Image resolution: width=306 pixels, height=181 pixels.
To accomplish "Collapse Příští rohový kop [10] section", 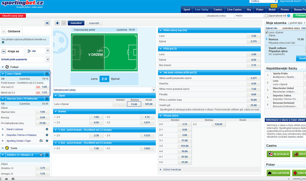I will tap(161, 30).
